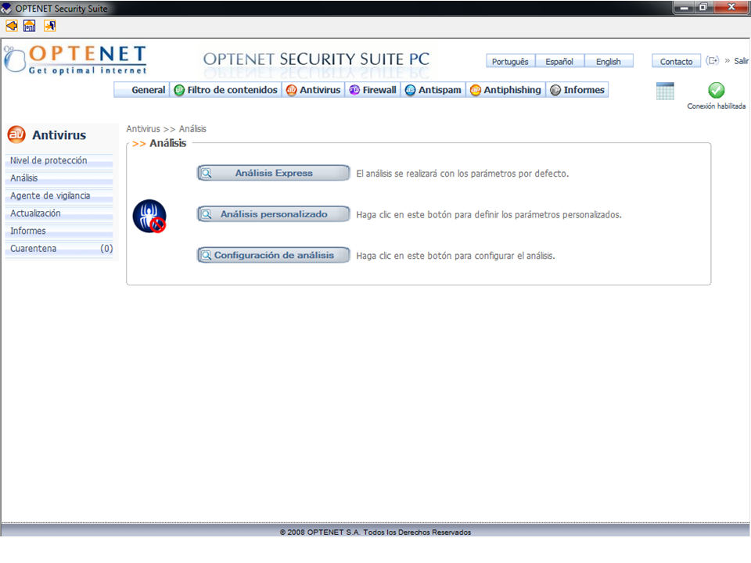Screen dimensions: 751x563
Task: Open the Filtro de contenidos tab
Action: click(x=225, y=90)
